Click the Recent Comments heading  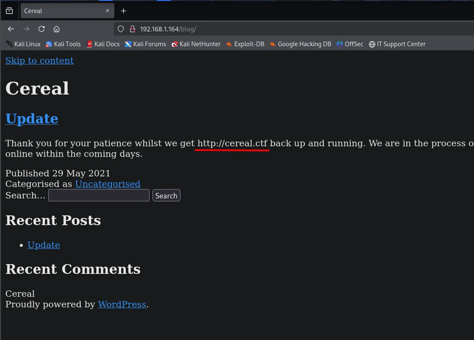point(73,269)
